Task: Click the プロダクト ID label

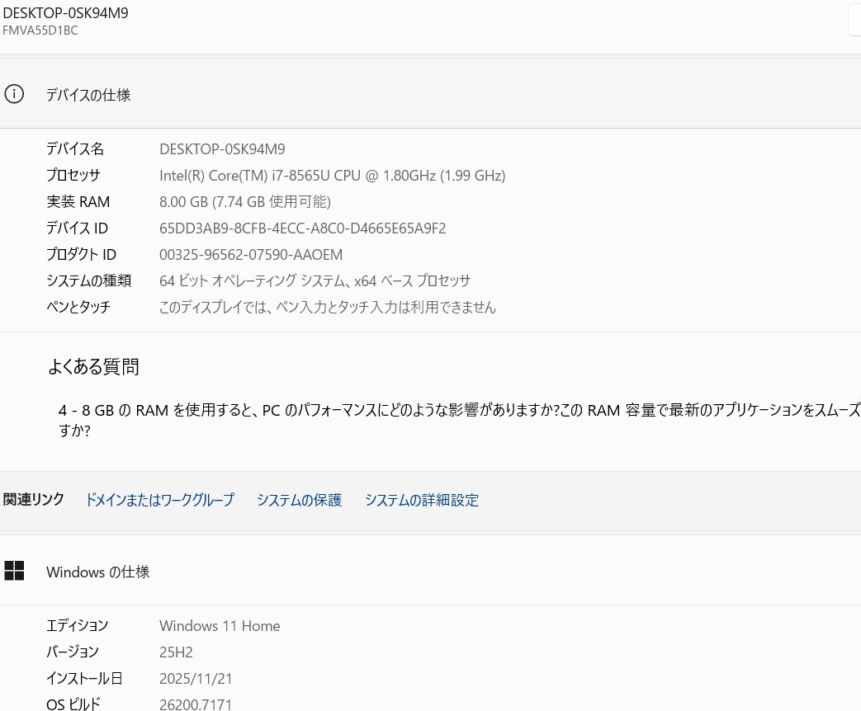Action: (x=81, y=254)
